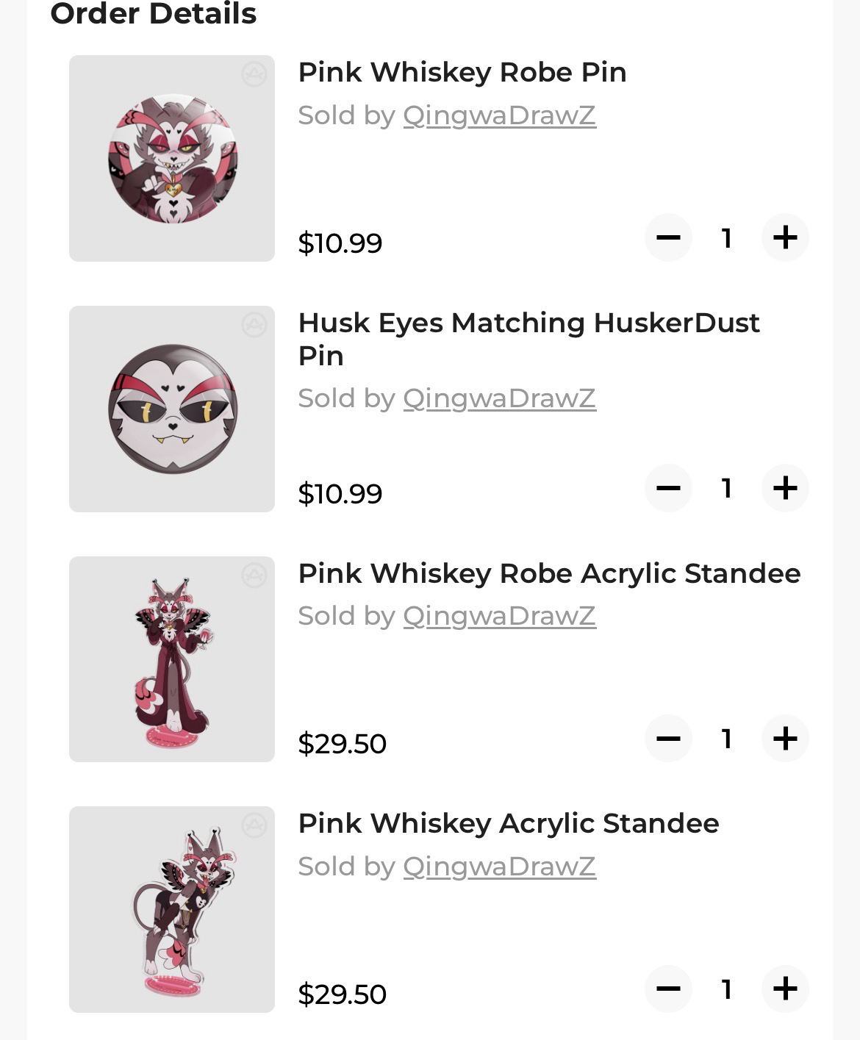Image resolution: width=860 pixels, height=1040 pixels.
Task: Open Pink Whiskey Robe Acrylic Standee image
Action: (172, 659)
